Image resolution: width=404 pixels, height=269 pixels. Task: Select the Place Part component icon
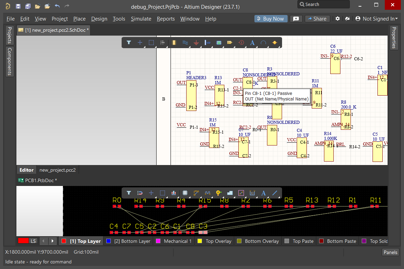[174, 43]
